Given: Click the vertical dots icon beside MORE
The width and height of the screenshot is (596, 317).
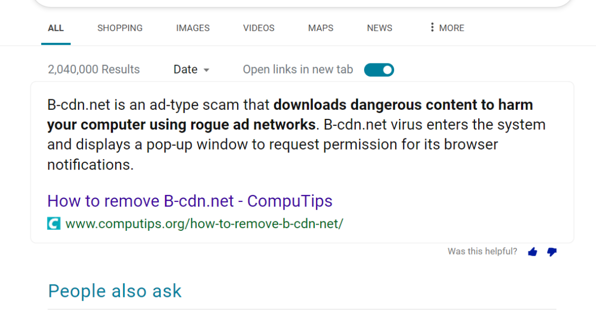Looking at the screenshot, I should pyautogui.click(x=432, y=27).
